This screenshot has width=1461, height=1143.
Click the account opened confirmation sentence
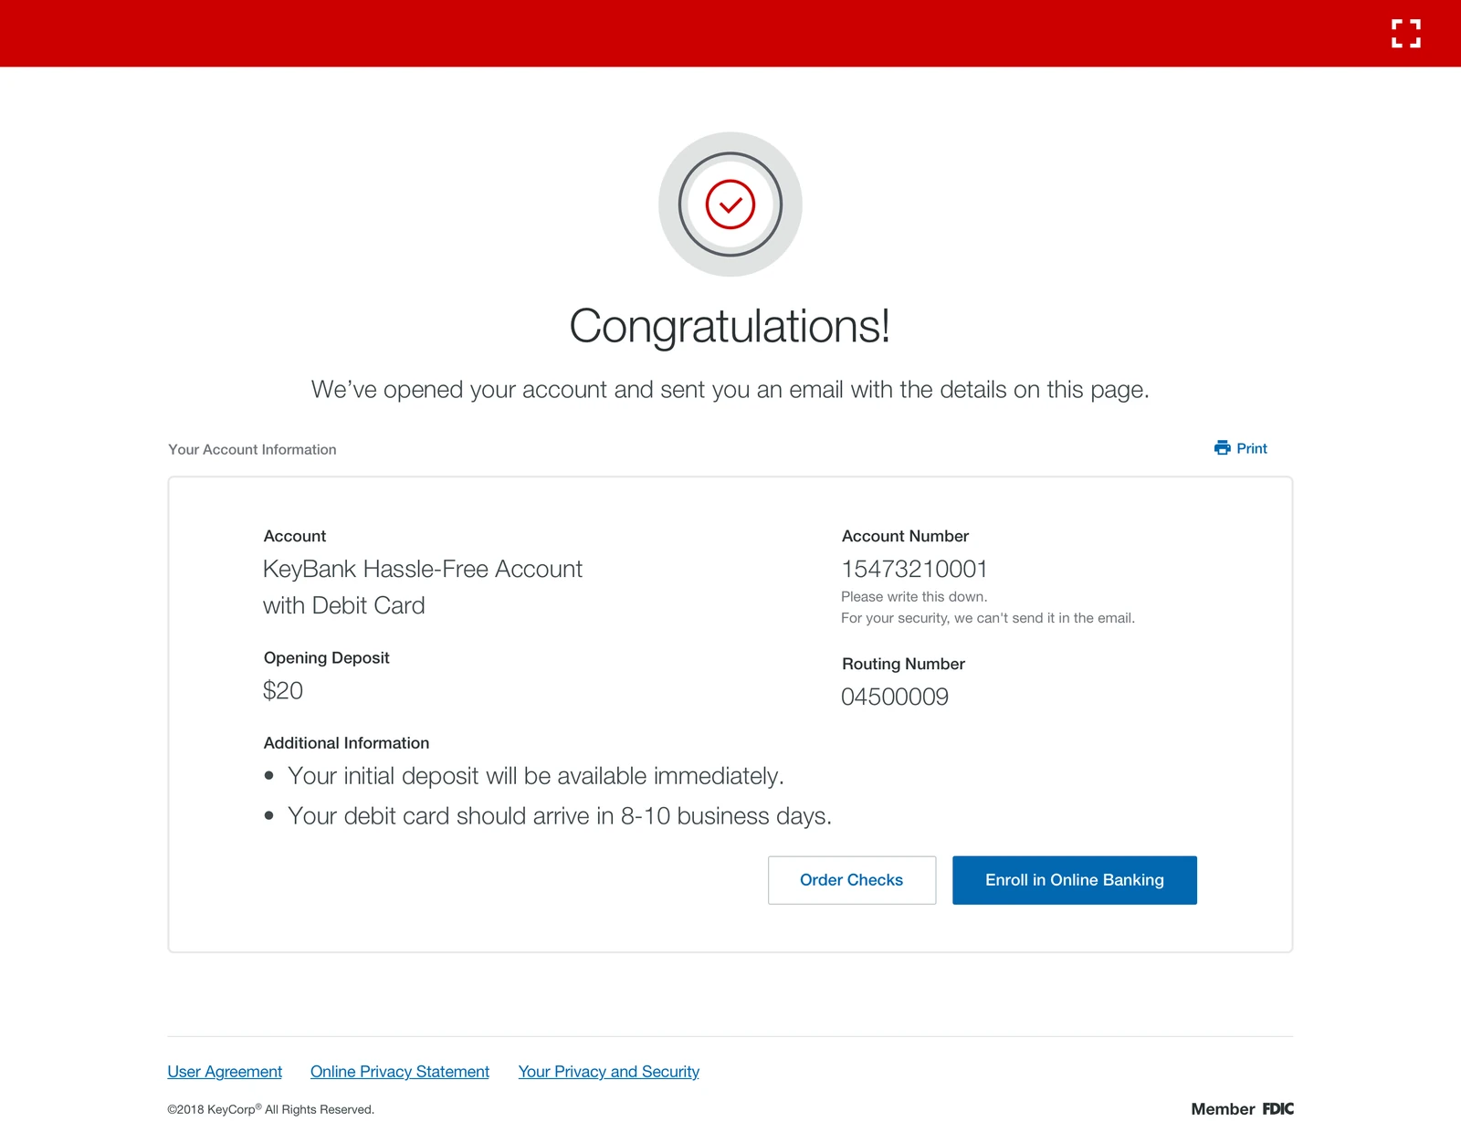(x=730, y=390)
